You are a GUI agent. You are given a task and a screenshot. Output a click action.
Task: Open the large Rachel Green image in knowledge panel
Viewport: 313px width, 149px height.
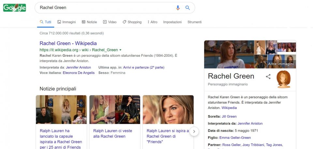229,54
